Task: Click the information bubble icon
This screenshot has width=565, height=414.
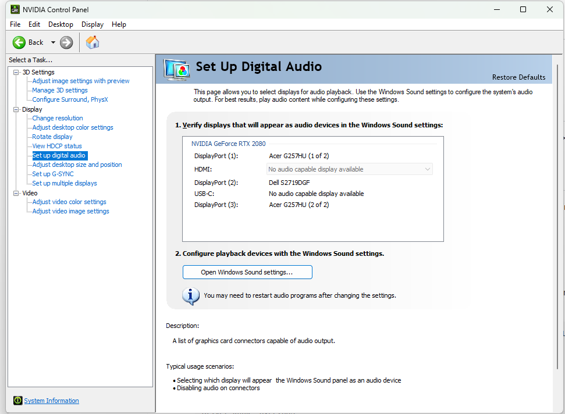Action: (x=191, y=296)
